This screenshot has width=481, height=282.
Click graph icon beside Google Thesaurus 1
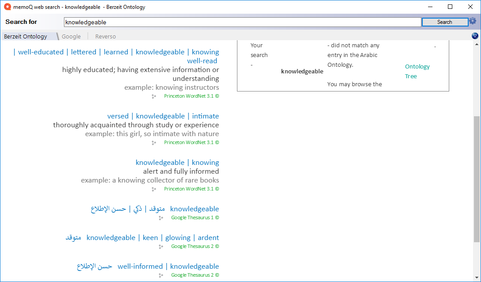click(161, 218)
